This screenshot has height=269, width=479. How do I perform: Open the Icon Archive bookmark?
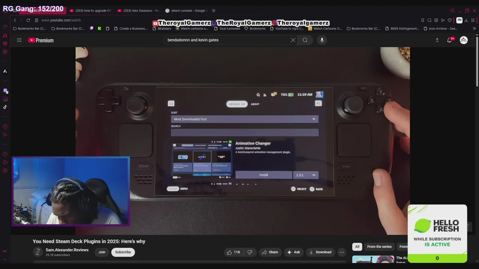pos(440,28)
